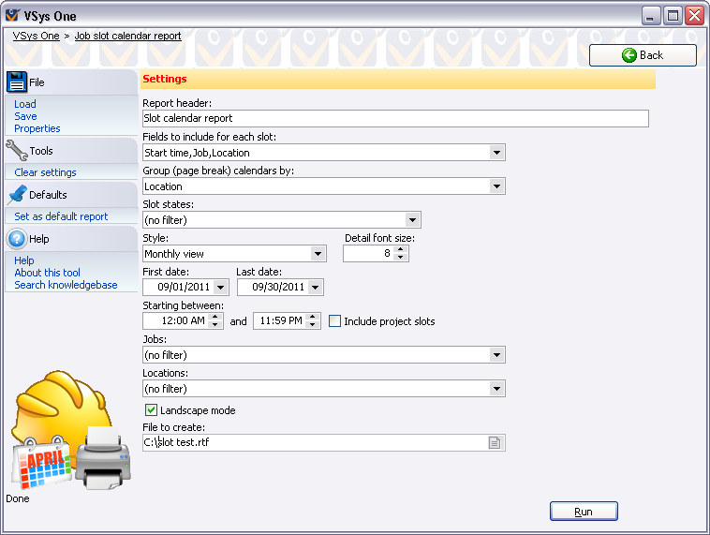Increase the 11:59 PM end time
The width and height of the screenshot is (710, 535).
pos(313,317)
